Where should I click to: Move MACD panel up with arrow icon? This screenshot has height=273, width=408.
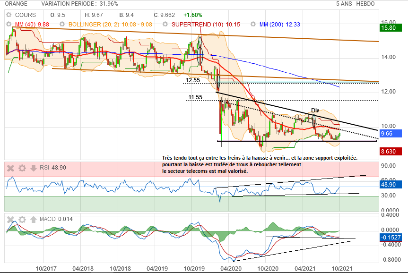pos(33,220)
